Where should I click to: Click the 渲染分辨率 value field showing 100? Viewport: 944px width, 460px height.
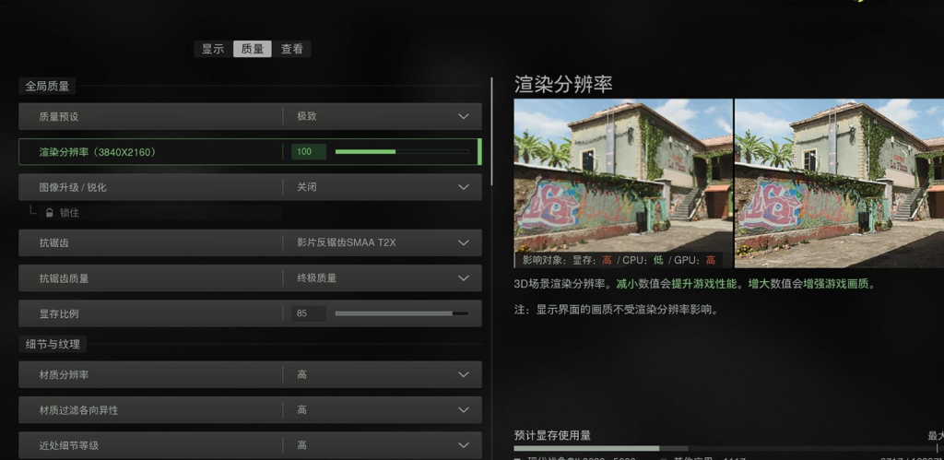click(x=308, y=152)
